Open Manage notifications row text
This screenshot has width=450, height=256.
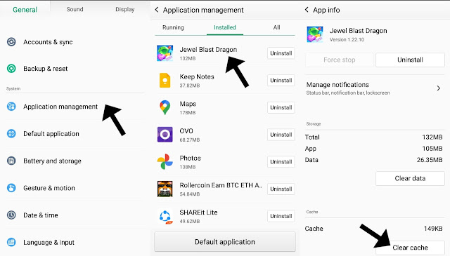(348, 88)
